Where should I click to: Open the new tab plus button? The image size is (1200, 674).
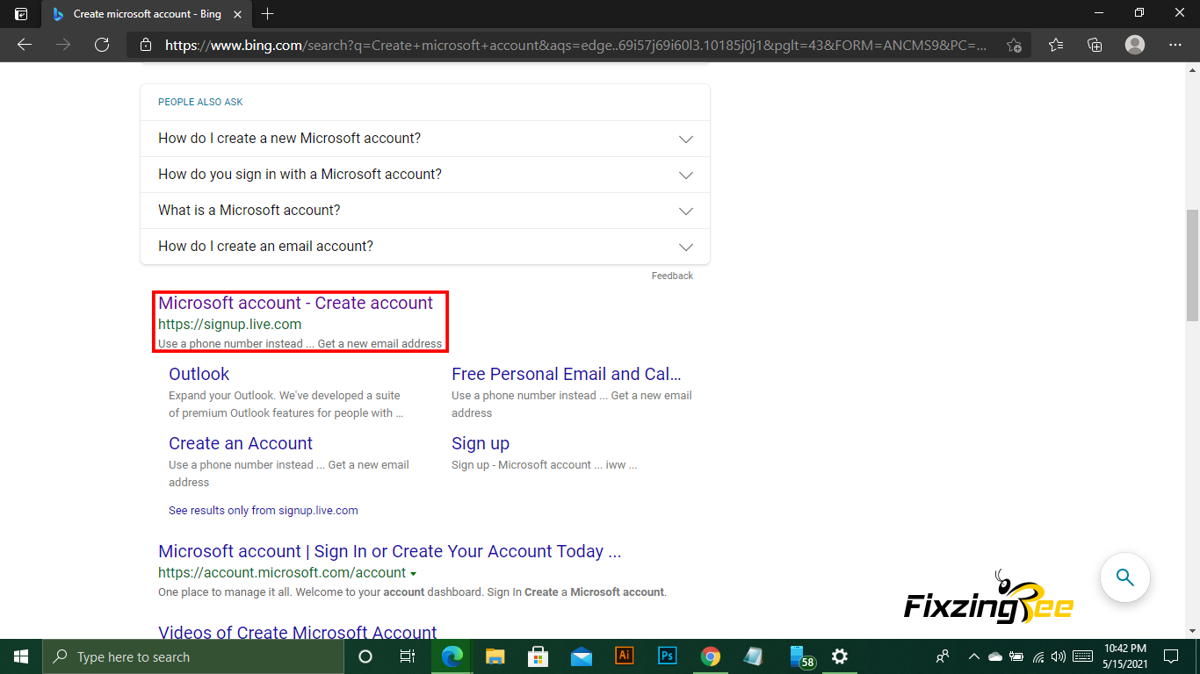pyautogui.click(x=268, y=14)
